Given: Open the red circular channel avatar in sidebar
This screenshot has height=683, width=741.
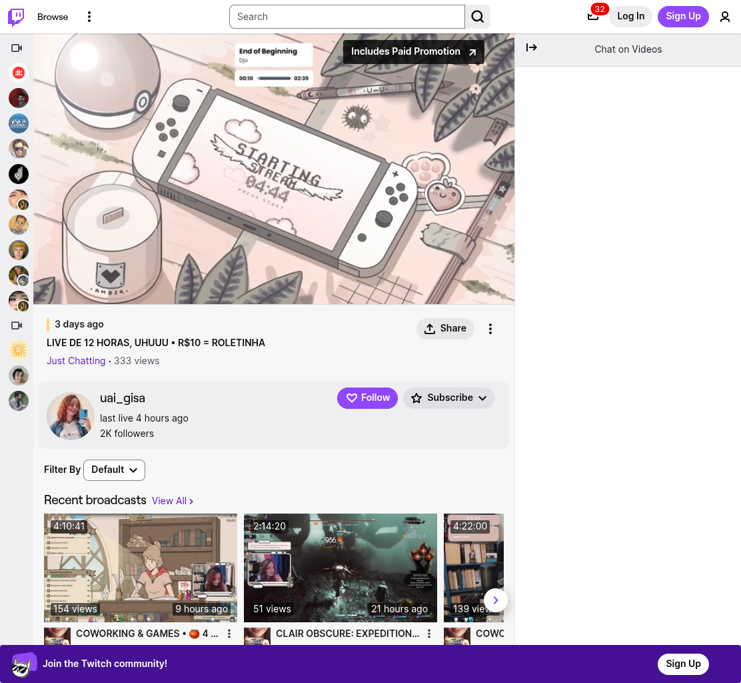Looking at the screenshot, I should [19, 73].
